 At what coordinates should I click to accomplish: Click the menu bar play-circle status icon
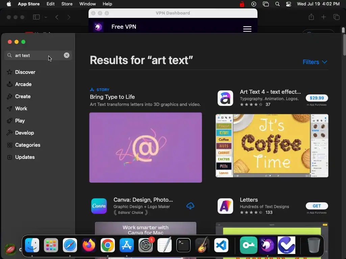pyautogui.click(x=254, y=4)
